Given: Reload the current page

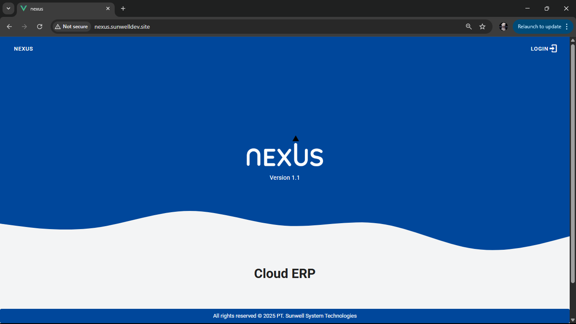Looking at the screenshot, I should tap(40, 27).
